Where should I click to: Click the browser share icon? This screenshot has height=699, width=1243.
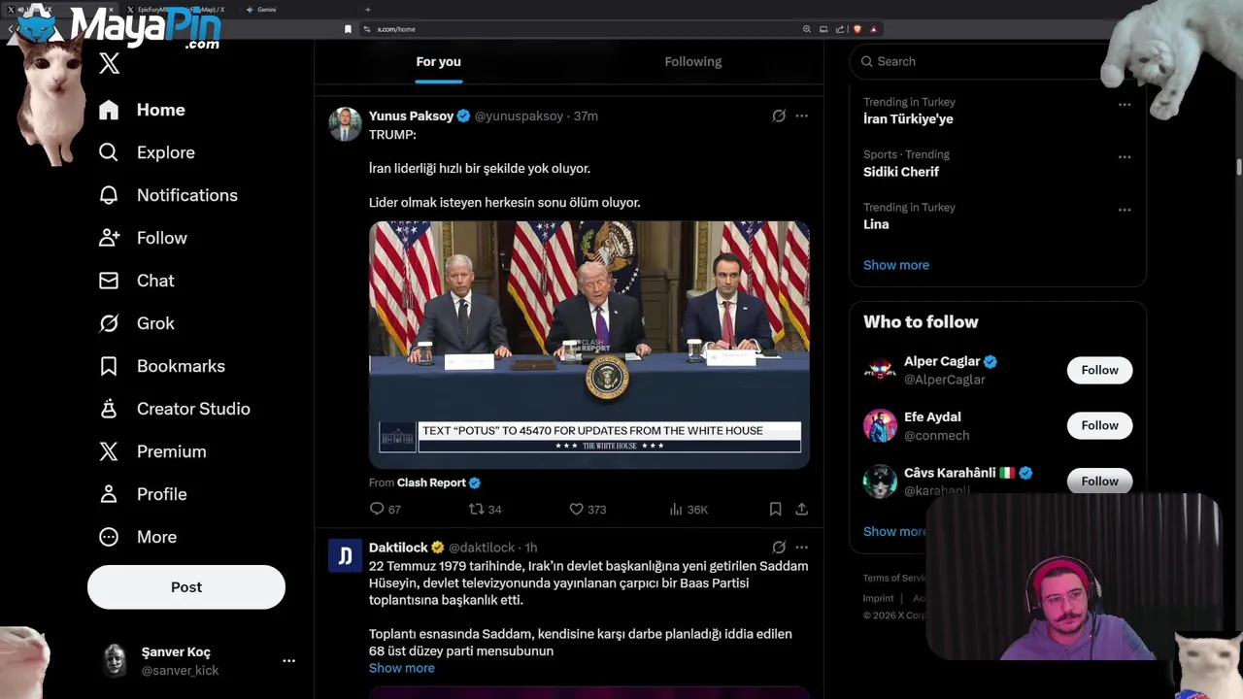[840, 29]
